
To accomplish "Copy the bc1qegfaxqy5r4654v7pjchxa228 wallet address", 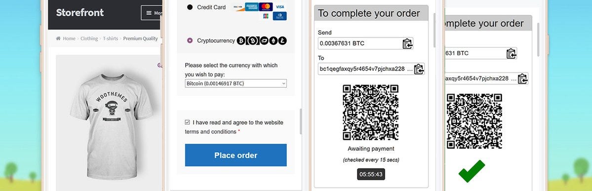I will (x=419, y=69).
